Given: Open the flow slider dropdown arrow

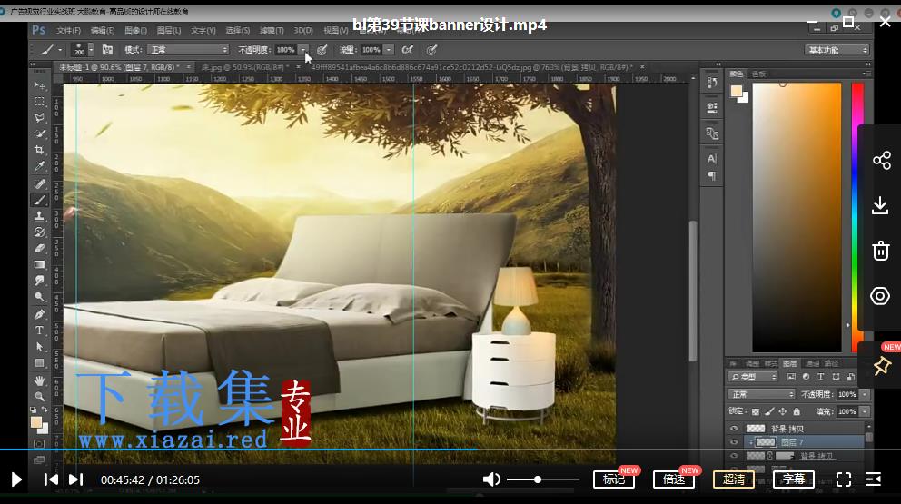Looking at the screenshot, I should tap(389, 50).
